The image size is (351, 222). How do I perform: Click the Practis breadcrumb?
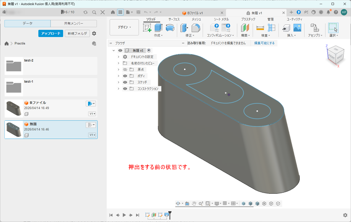pos(20,43)
